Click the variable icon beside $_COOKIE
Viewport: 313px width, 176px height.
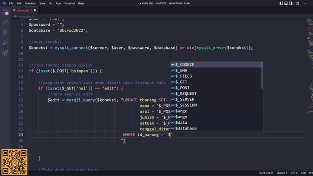pyautogui.click(x=173, y=65)
